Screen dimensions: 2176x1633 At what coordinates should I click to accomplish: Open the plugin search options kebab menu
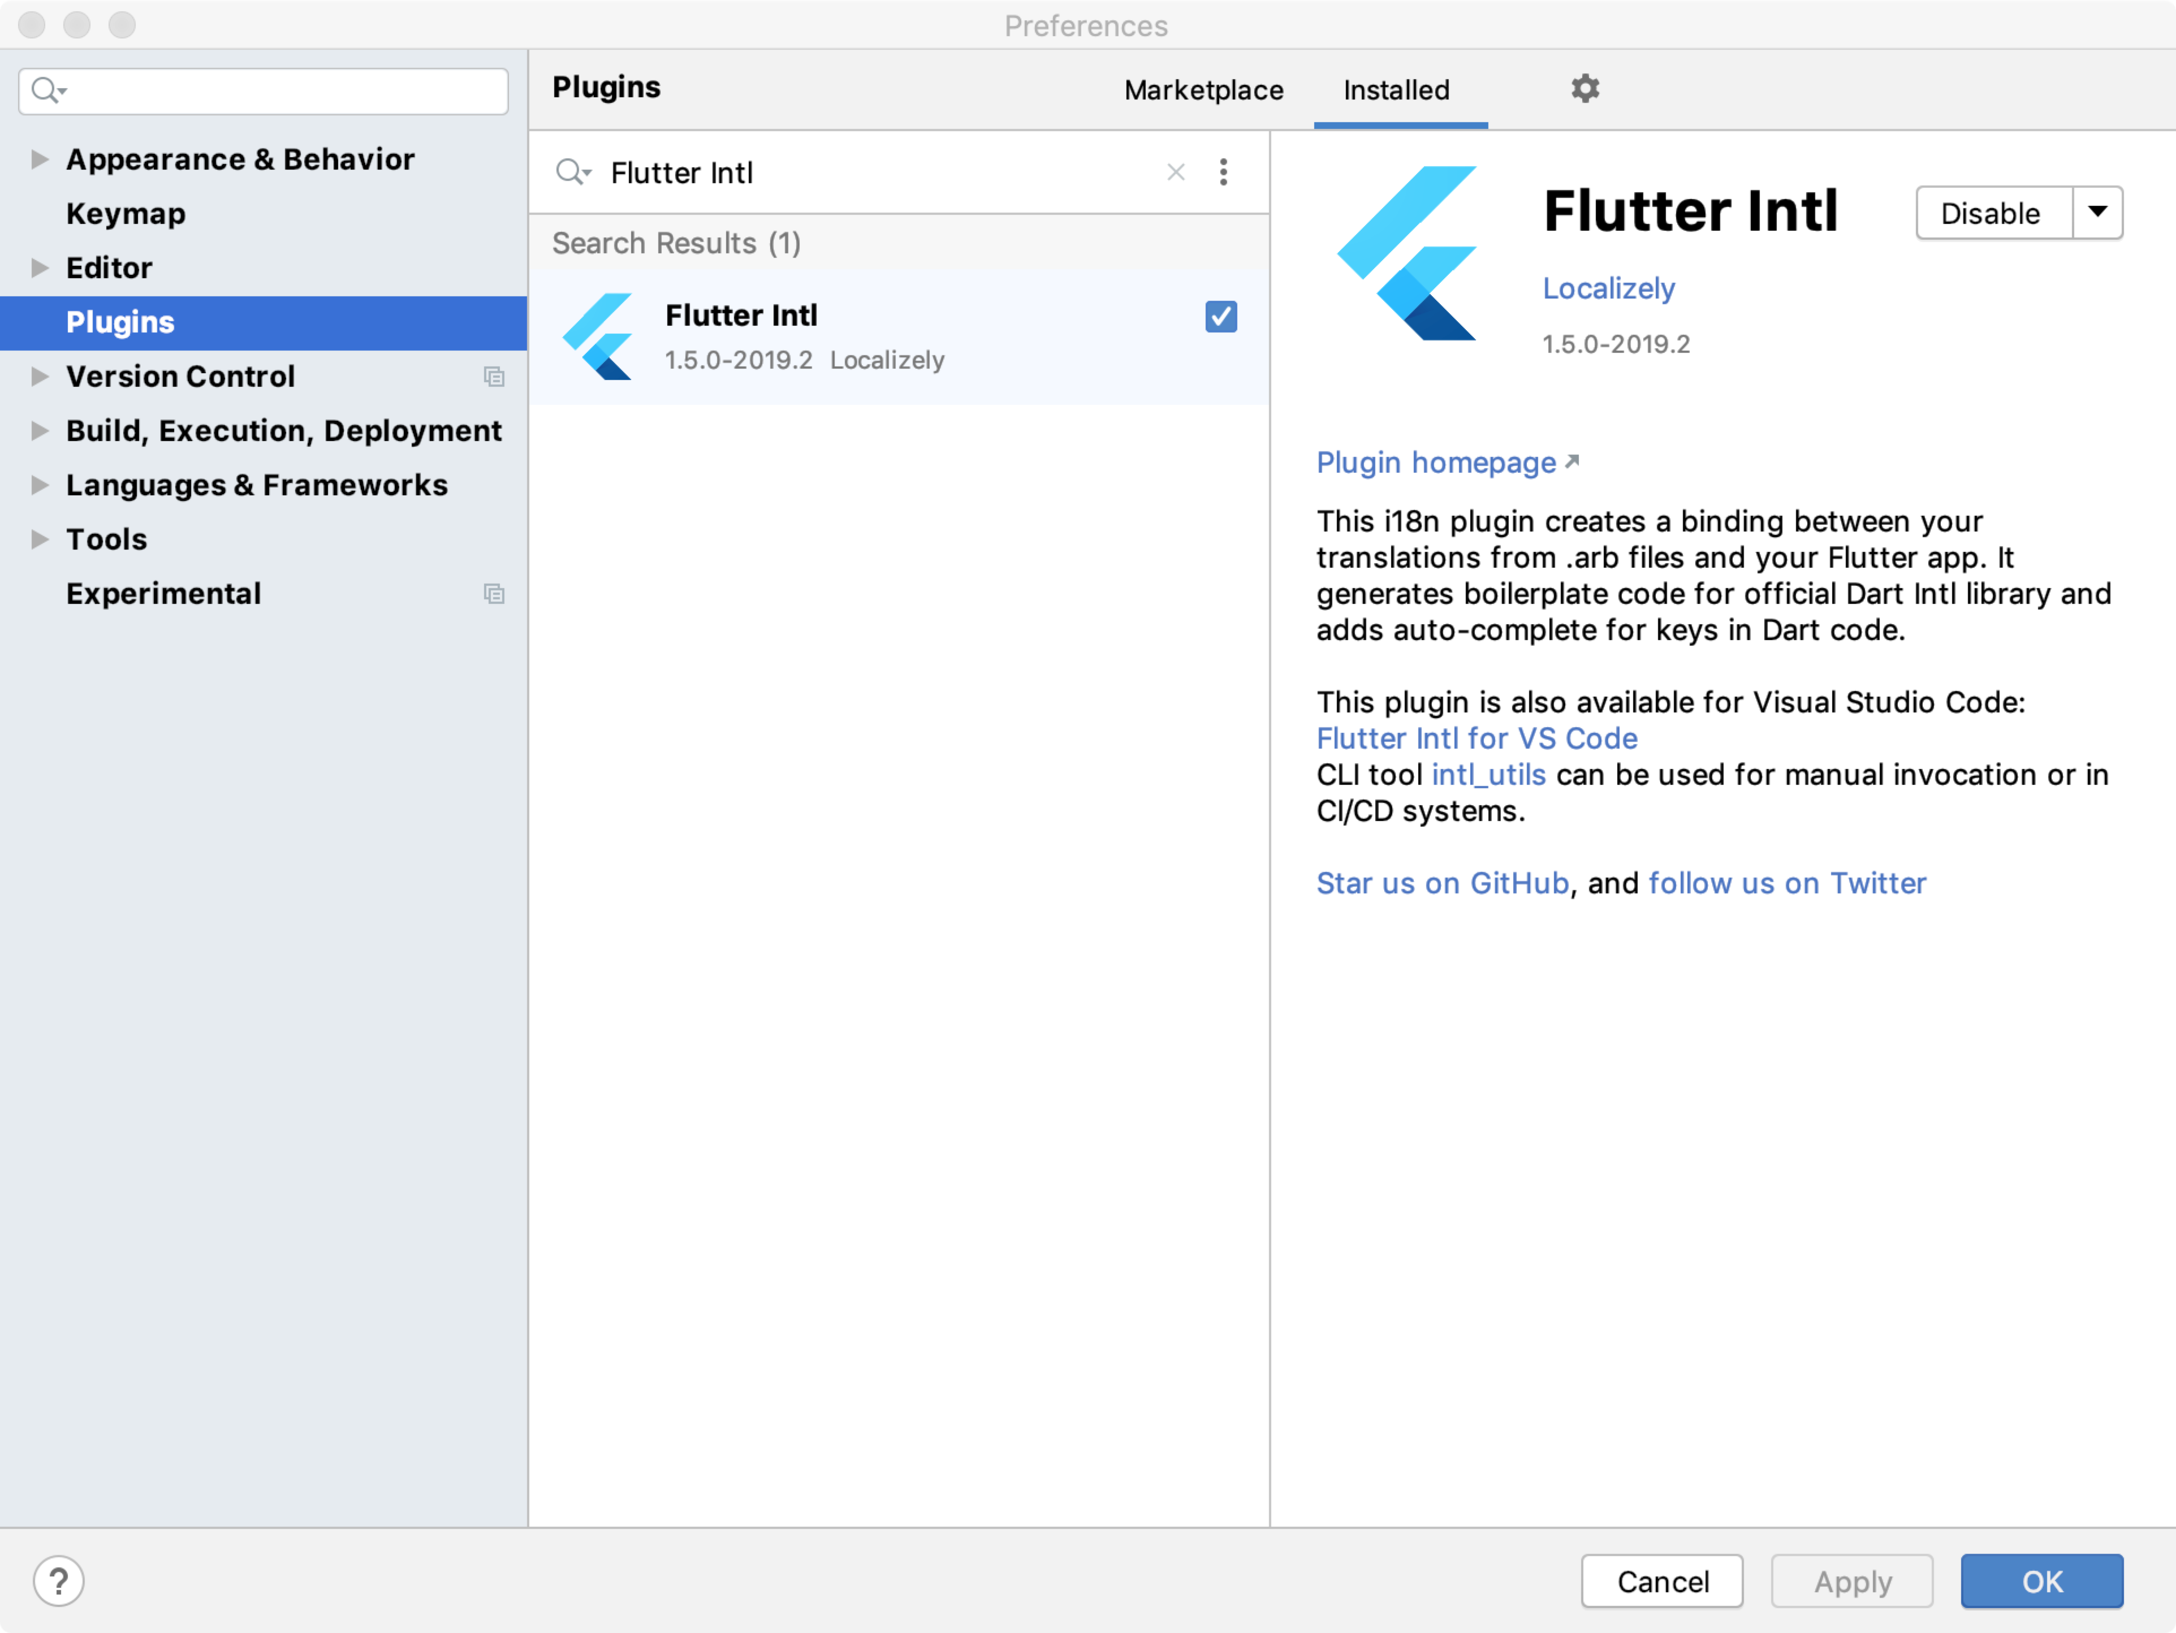point(1223,172)
